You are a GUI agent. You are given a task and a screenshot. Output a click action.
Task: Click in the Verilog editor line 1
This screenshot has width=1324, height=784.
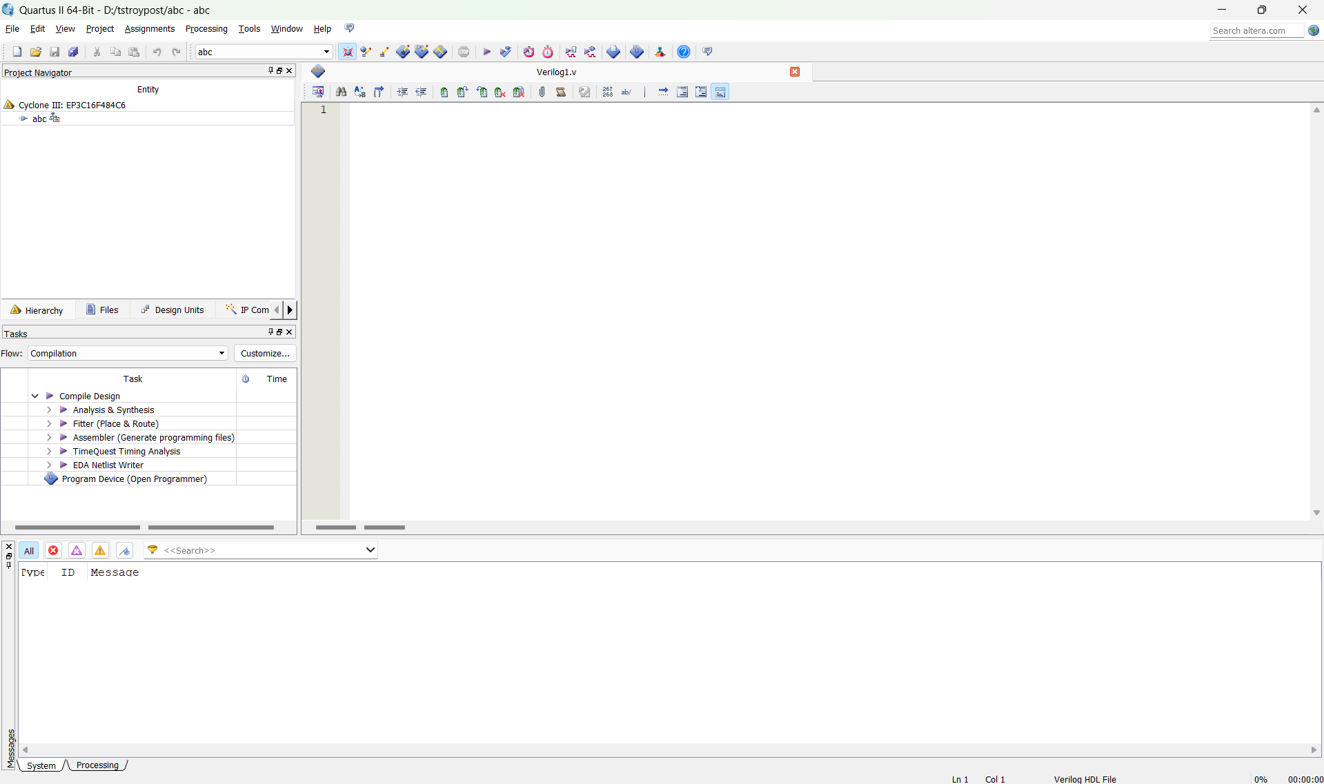(828, 110)
